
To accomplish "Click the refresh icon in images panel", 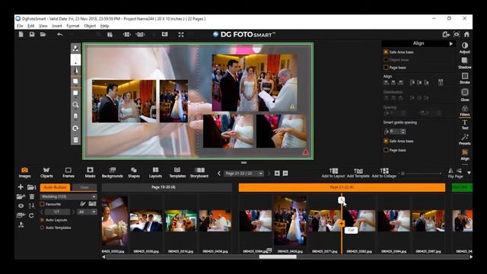I will click(31, 215).
